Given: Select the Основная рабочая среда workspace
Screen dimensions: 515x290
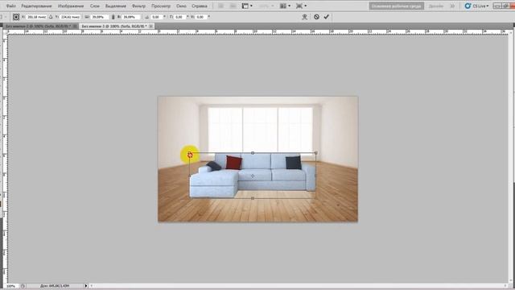Looking at the screenshot, I should tap(397, 6).
